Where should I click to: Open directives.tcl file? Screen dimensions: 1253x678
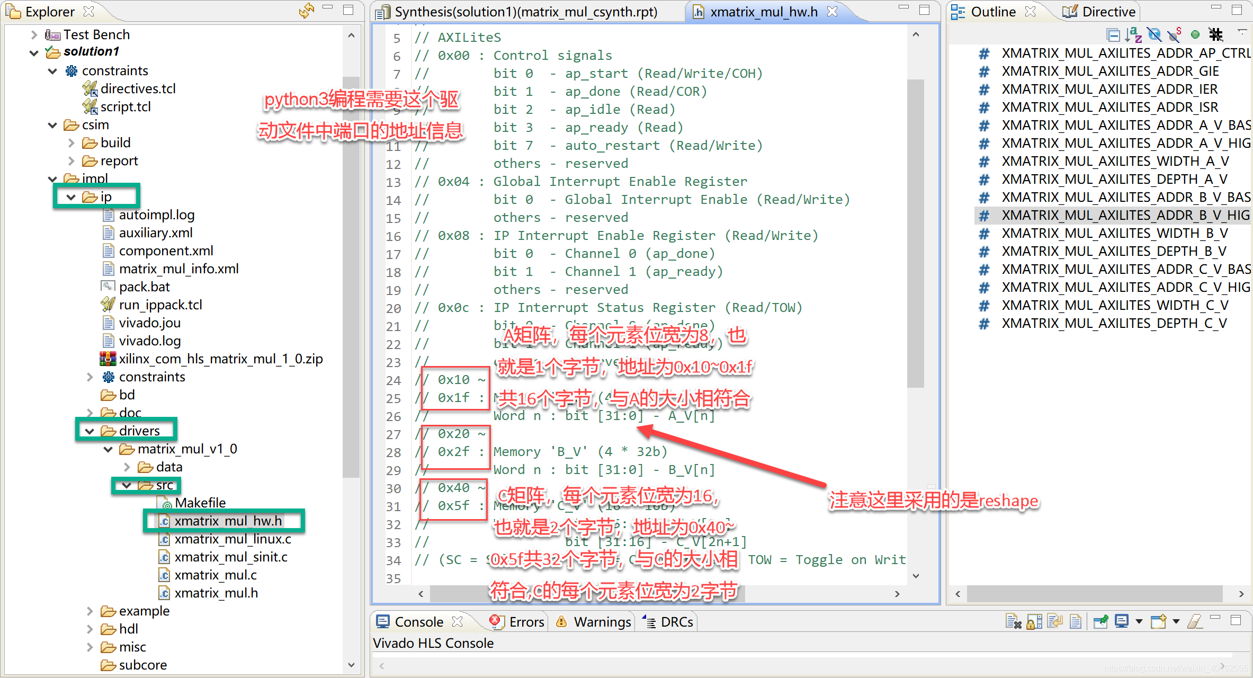[x=138, y=89]
